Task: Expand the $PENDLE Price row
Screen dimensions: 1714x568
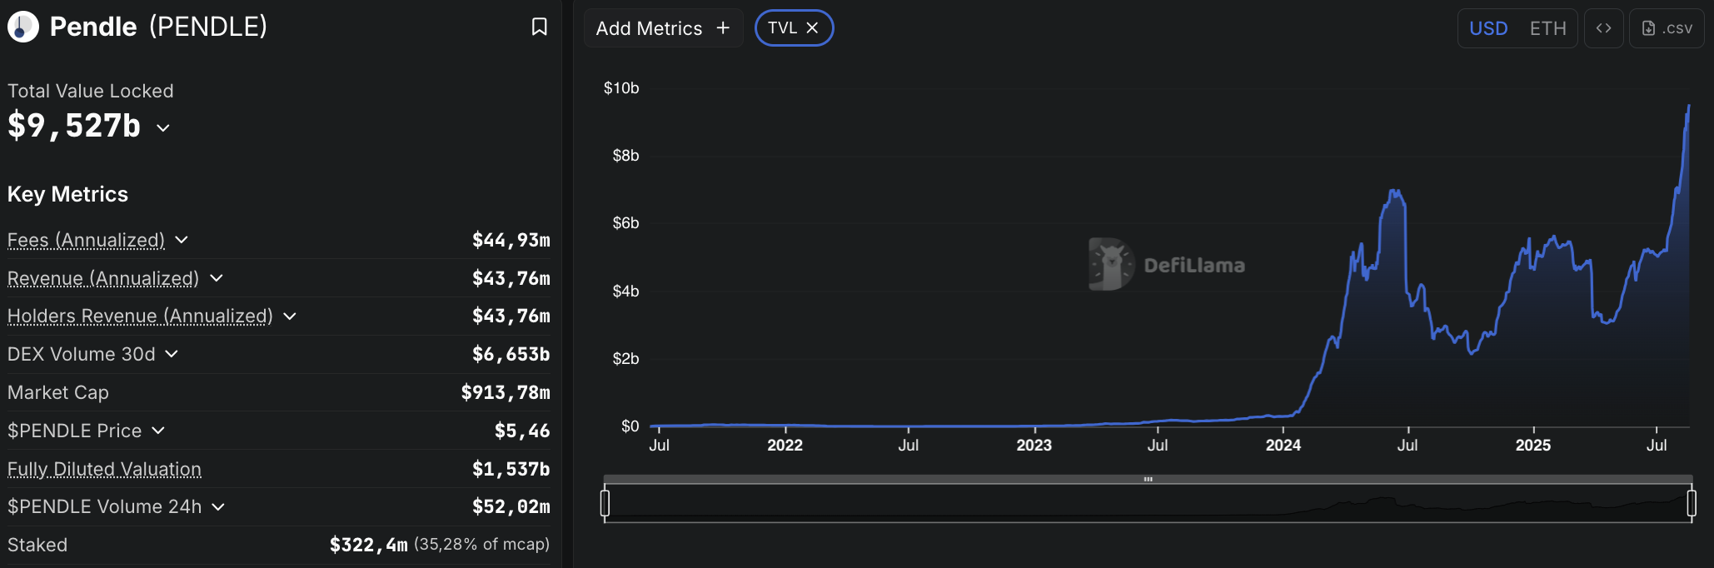Action: click(158, 431)
